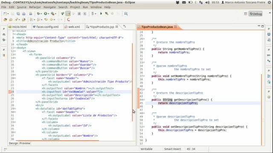The height and width of the screenshot is (153, 273).
Task: Click the top icon in left sidebar
Action: click(4, 29)
